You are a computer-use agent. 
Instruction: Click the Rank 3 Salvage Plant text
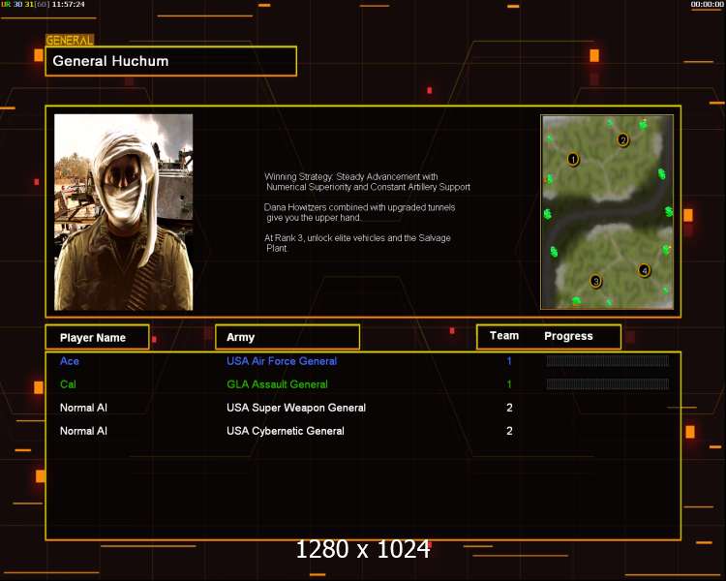point(357,243)
